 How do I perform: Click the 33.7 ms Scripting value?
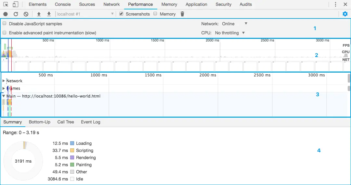coord(60,150)
